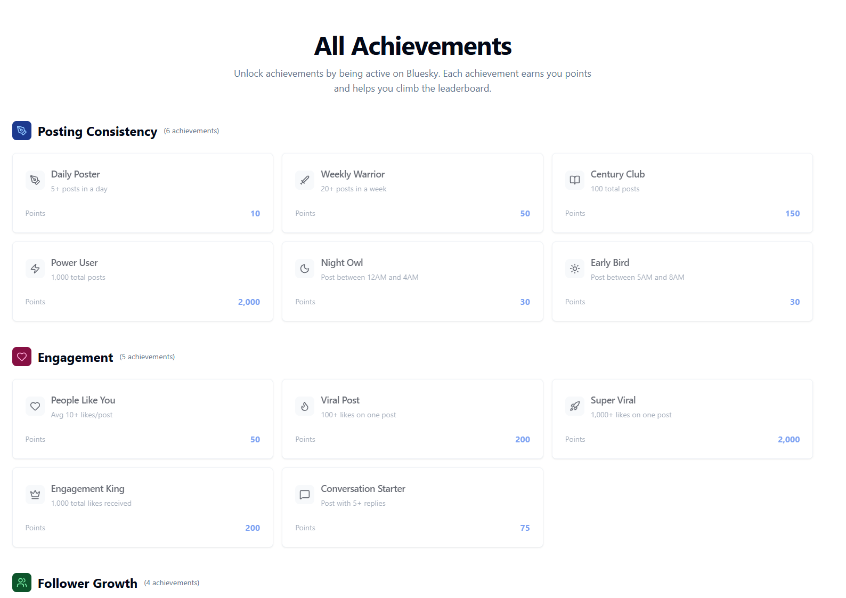Click the Engagement King crown icon
This screenshot has height=598, width=846.
35,495
